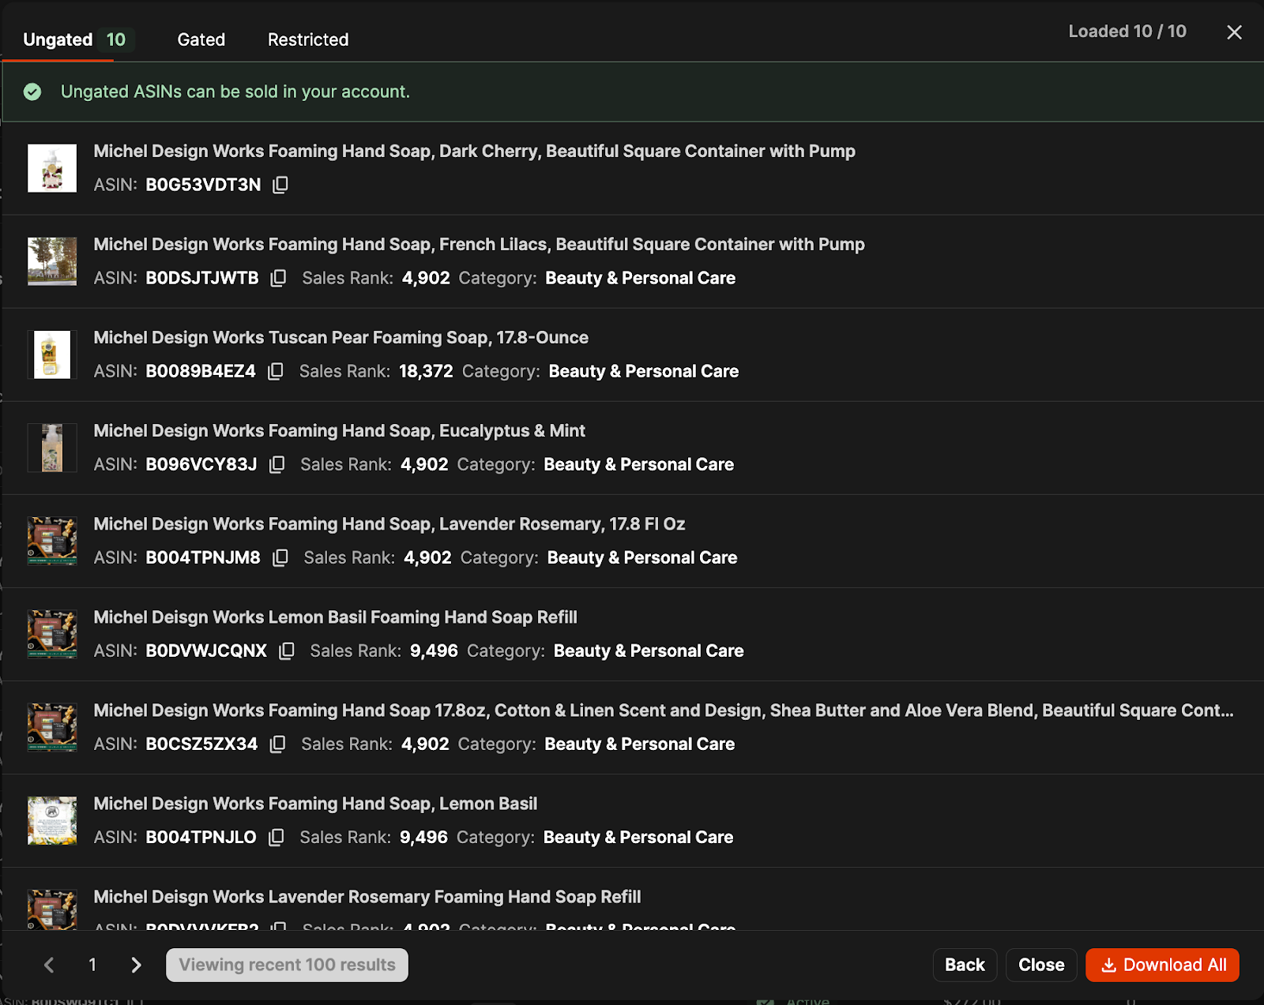Click Beauty & Personal Care for B0089B4EZ4
Viewport: 1264px width, 1005px height.
(644, 371)
